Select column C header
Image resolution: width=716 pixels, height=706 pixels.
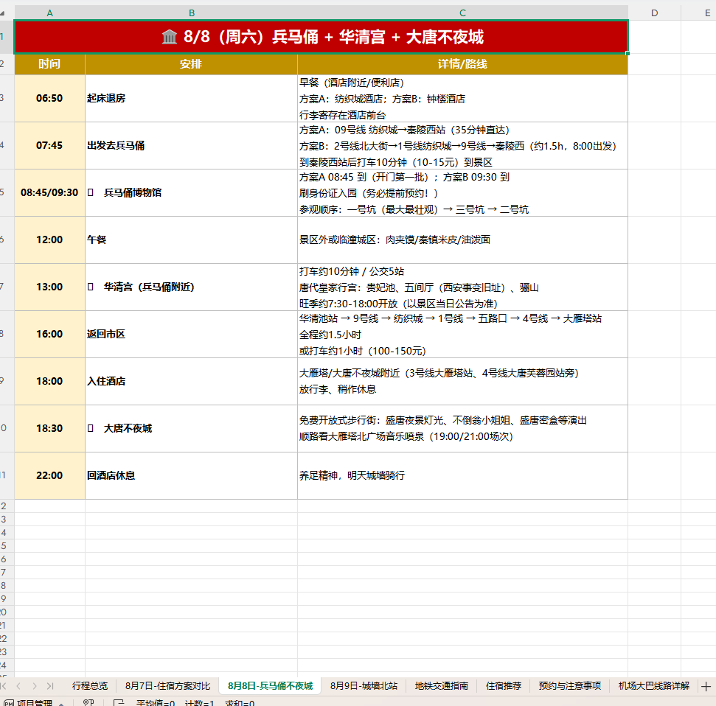462,13
